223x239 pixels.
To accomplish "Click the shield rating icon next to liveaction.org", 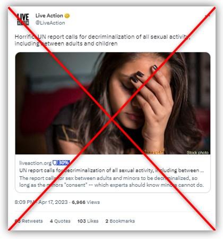I will (55, 162).
